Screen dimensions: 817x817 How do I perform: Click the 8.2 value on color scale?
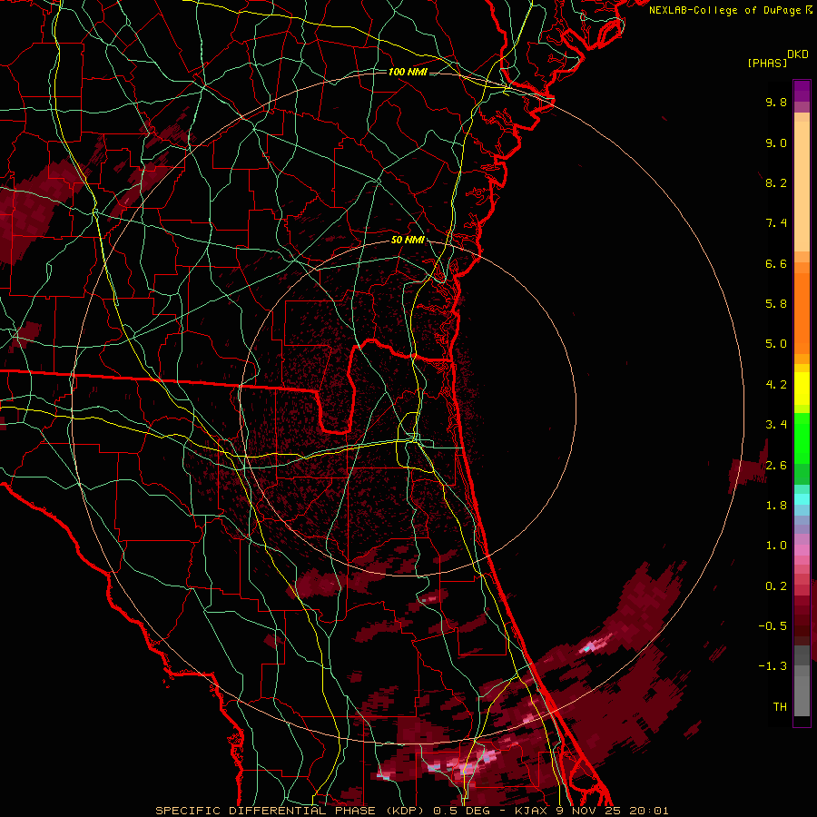tap(776, 182)
